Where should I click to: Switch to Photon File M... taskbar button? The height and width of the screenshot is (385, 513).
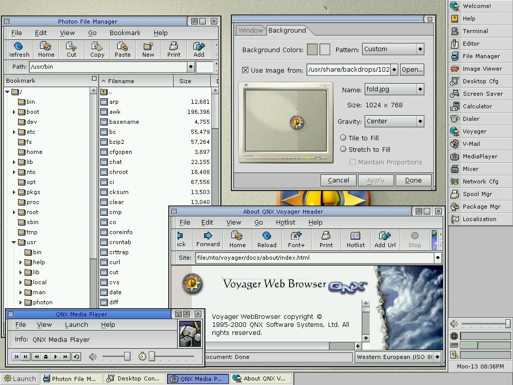coord(71,379)
